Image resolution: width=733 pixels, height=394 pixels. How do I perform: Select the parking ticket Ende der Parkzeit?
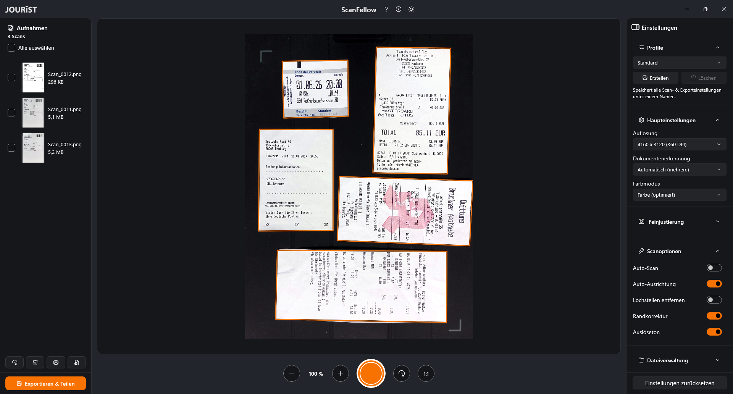point(315,89)
